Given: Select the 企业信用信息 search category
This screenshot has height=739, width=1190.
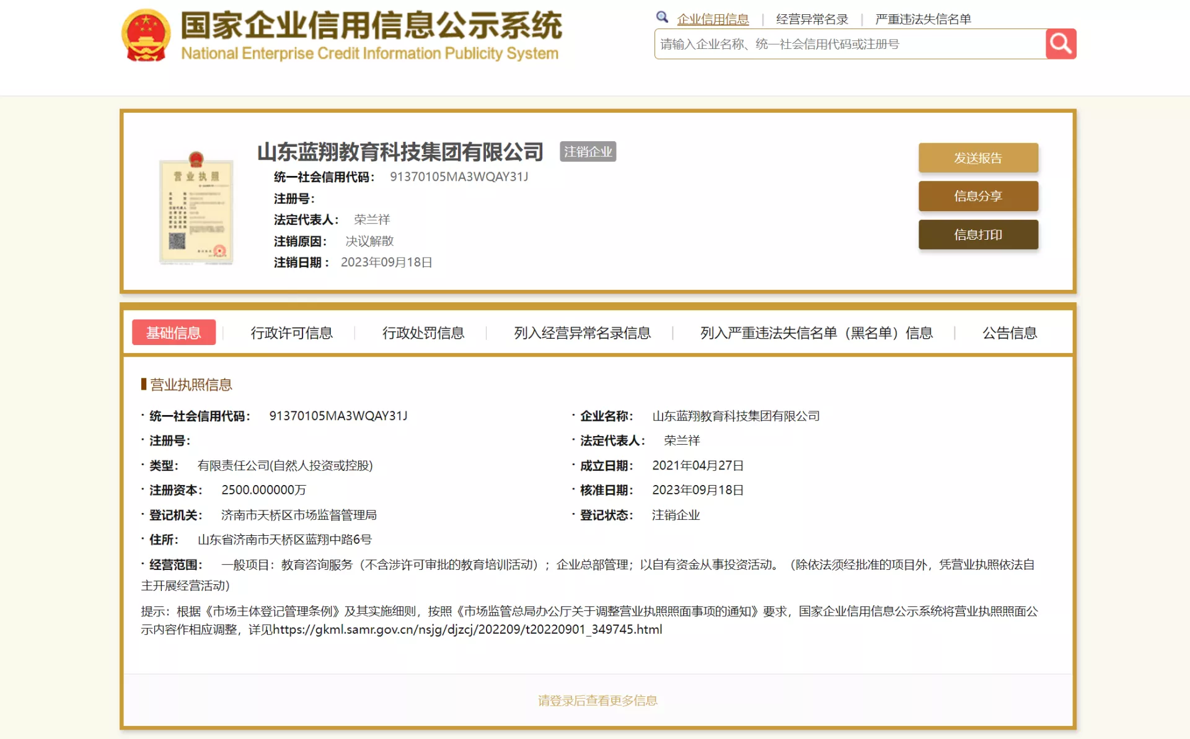Looking at the screenshot, I should (713, 19).
